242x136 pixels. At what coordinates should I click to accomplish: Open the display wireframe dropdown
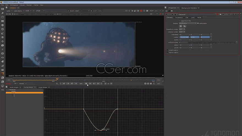tap(188, 23)
